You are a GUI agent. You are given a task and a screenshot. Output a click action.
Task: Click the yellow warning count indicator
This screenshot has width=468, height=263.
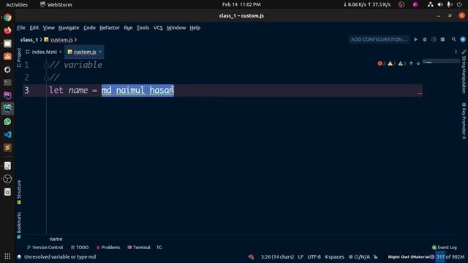pos(391,64)
